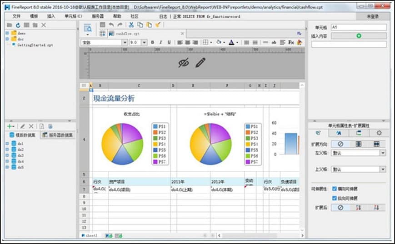Align cell text left
The height and width of the screenshot is (244, 395).
coord(180,42)
